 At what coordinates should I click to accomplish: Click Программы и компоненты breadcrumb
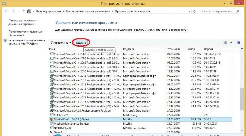point(132,11)
